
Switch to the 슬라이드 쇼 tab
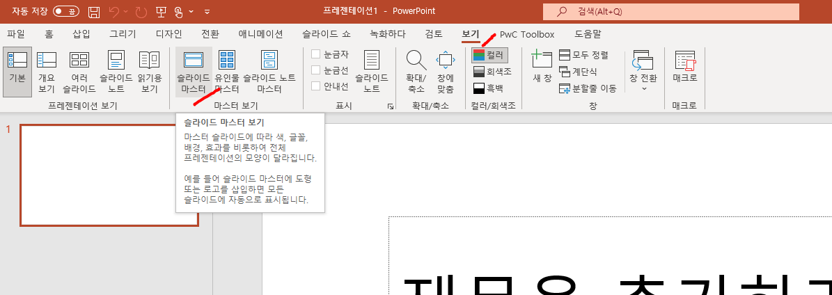pyautogui.click(x=327, y=35)
